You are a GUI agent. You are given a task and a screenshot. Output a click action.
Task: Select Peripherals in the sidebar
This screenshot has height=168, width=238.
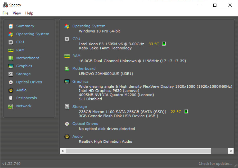click(26, 98)
